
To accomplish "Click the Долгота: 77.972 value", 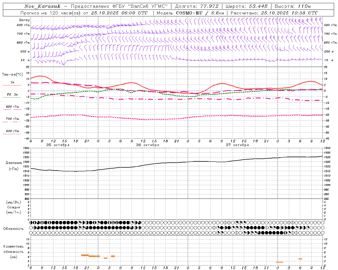I will coord(197,6).
